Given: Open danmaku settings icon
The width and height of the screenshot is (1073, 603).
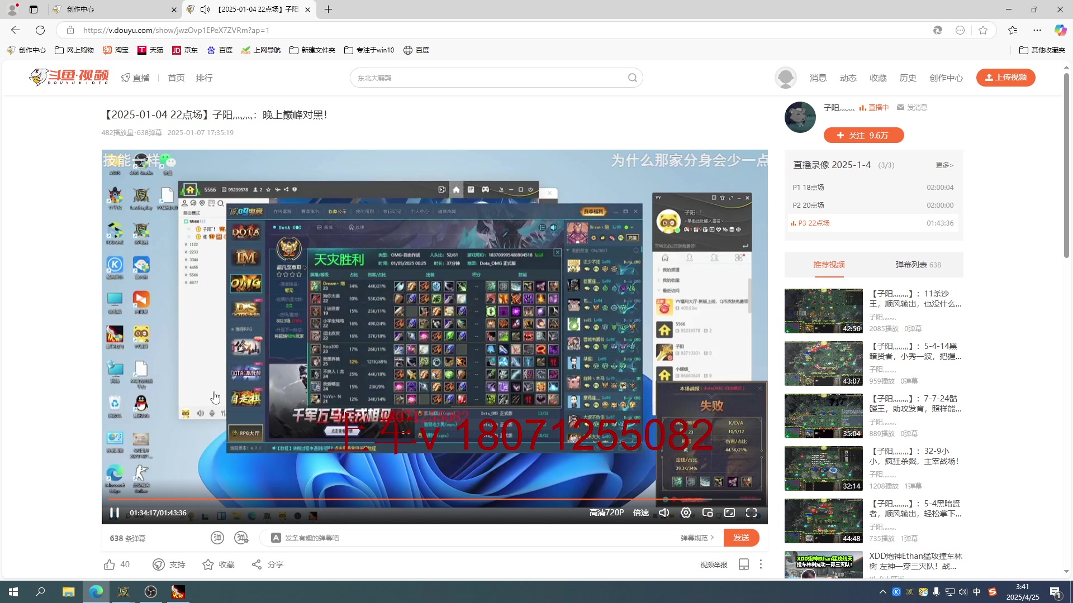Looking at the screenshot, I should point(241,538).
